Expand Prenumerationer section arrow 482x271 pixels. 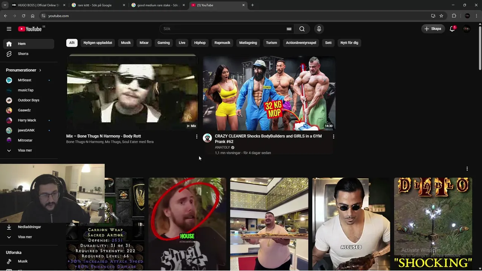tap(40, 70)
